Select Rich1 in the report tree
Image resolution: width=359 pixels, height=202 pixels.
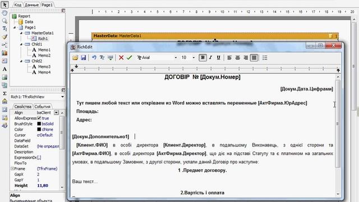click(x=43, y=39)
